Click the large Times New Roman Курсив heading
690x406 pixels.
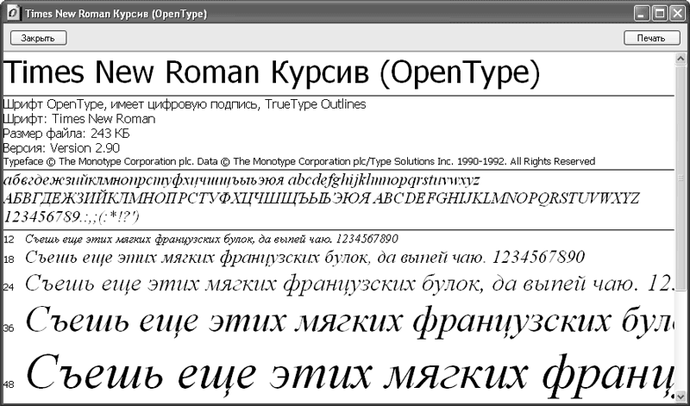272,73
